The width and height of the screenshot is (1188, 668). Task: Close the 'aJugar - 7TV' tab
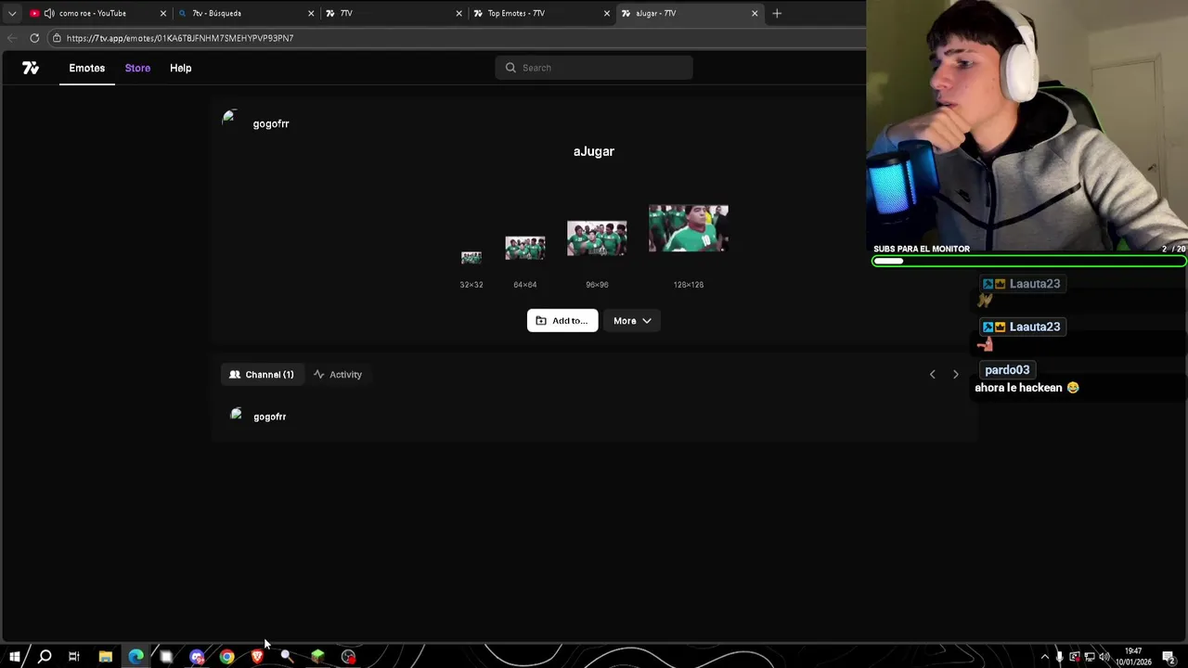coord(755,13)
